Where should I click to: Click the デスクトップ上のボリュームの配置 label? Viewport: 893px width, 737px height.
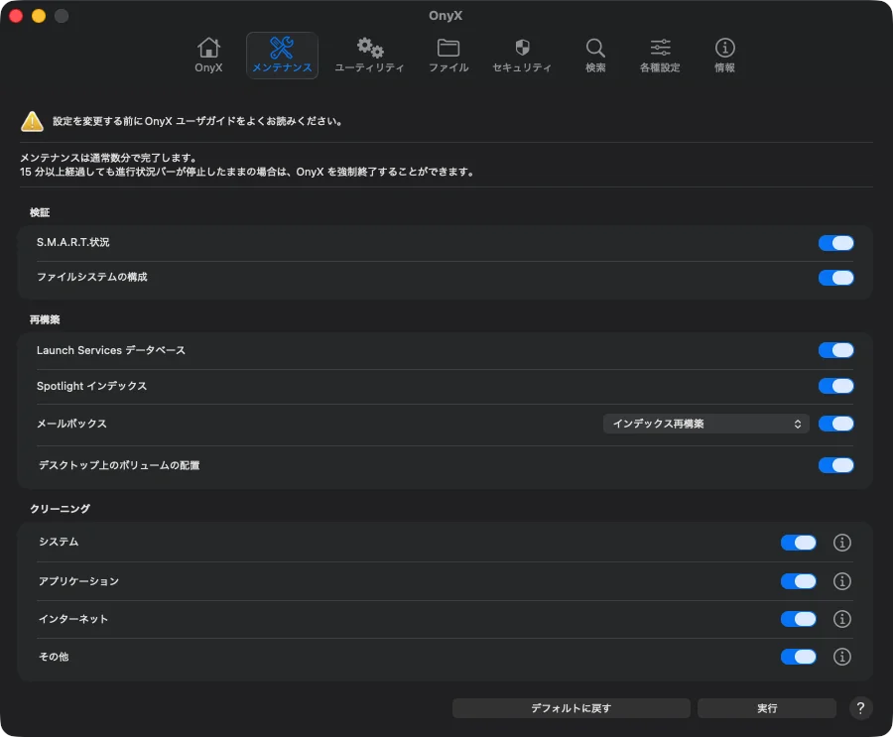(x=119, y=465)
